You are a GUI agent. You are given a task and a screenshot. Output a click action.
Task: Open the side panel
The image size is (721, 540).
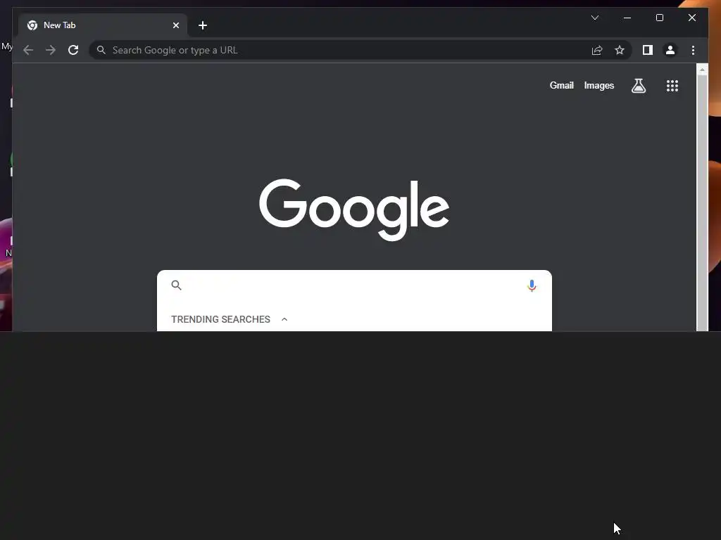pos(648,50)
